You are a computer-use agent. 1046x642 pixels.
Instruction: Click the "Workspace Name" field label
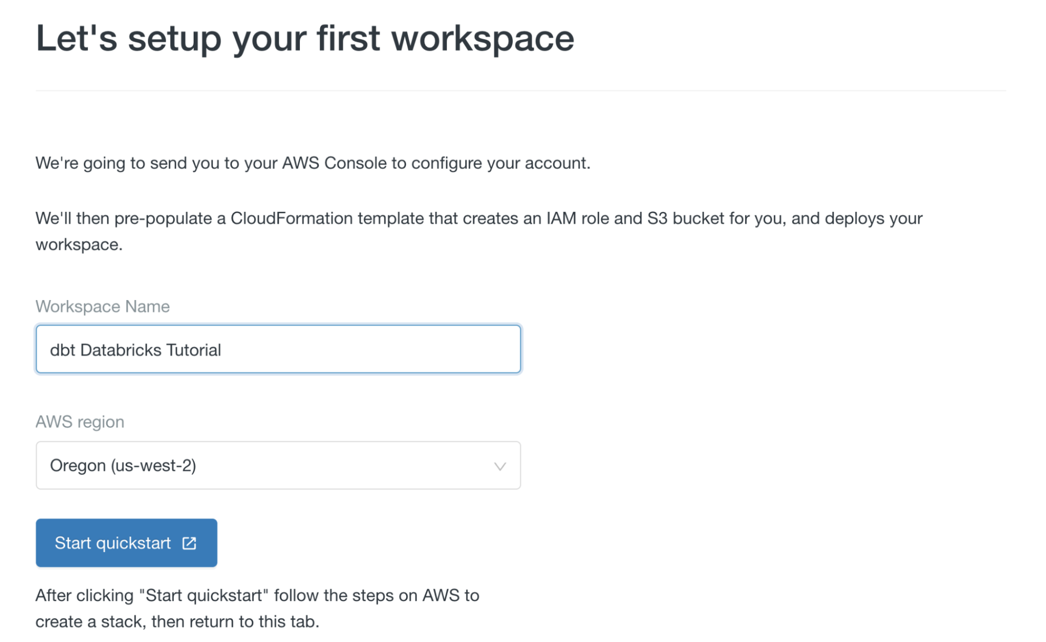103,306
